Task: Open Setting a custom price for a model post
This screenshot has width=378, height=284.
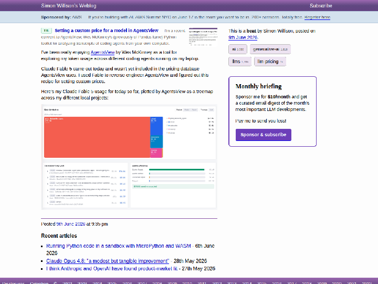Action: pyautogui.click(x=106, y=31)
